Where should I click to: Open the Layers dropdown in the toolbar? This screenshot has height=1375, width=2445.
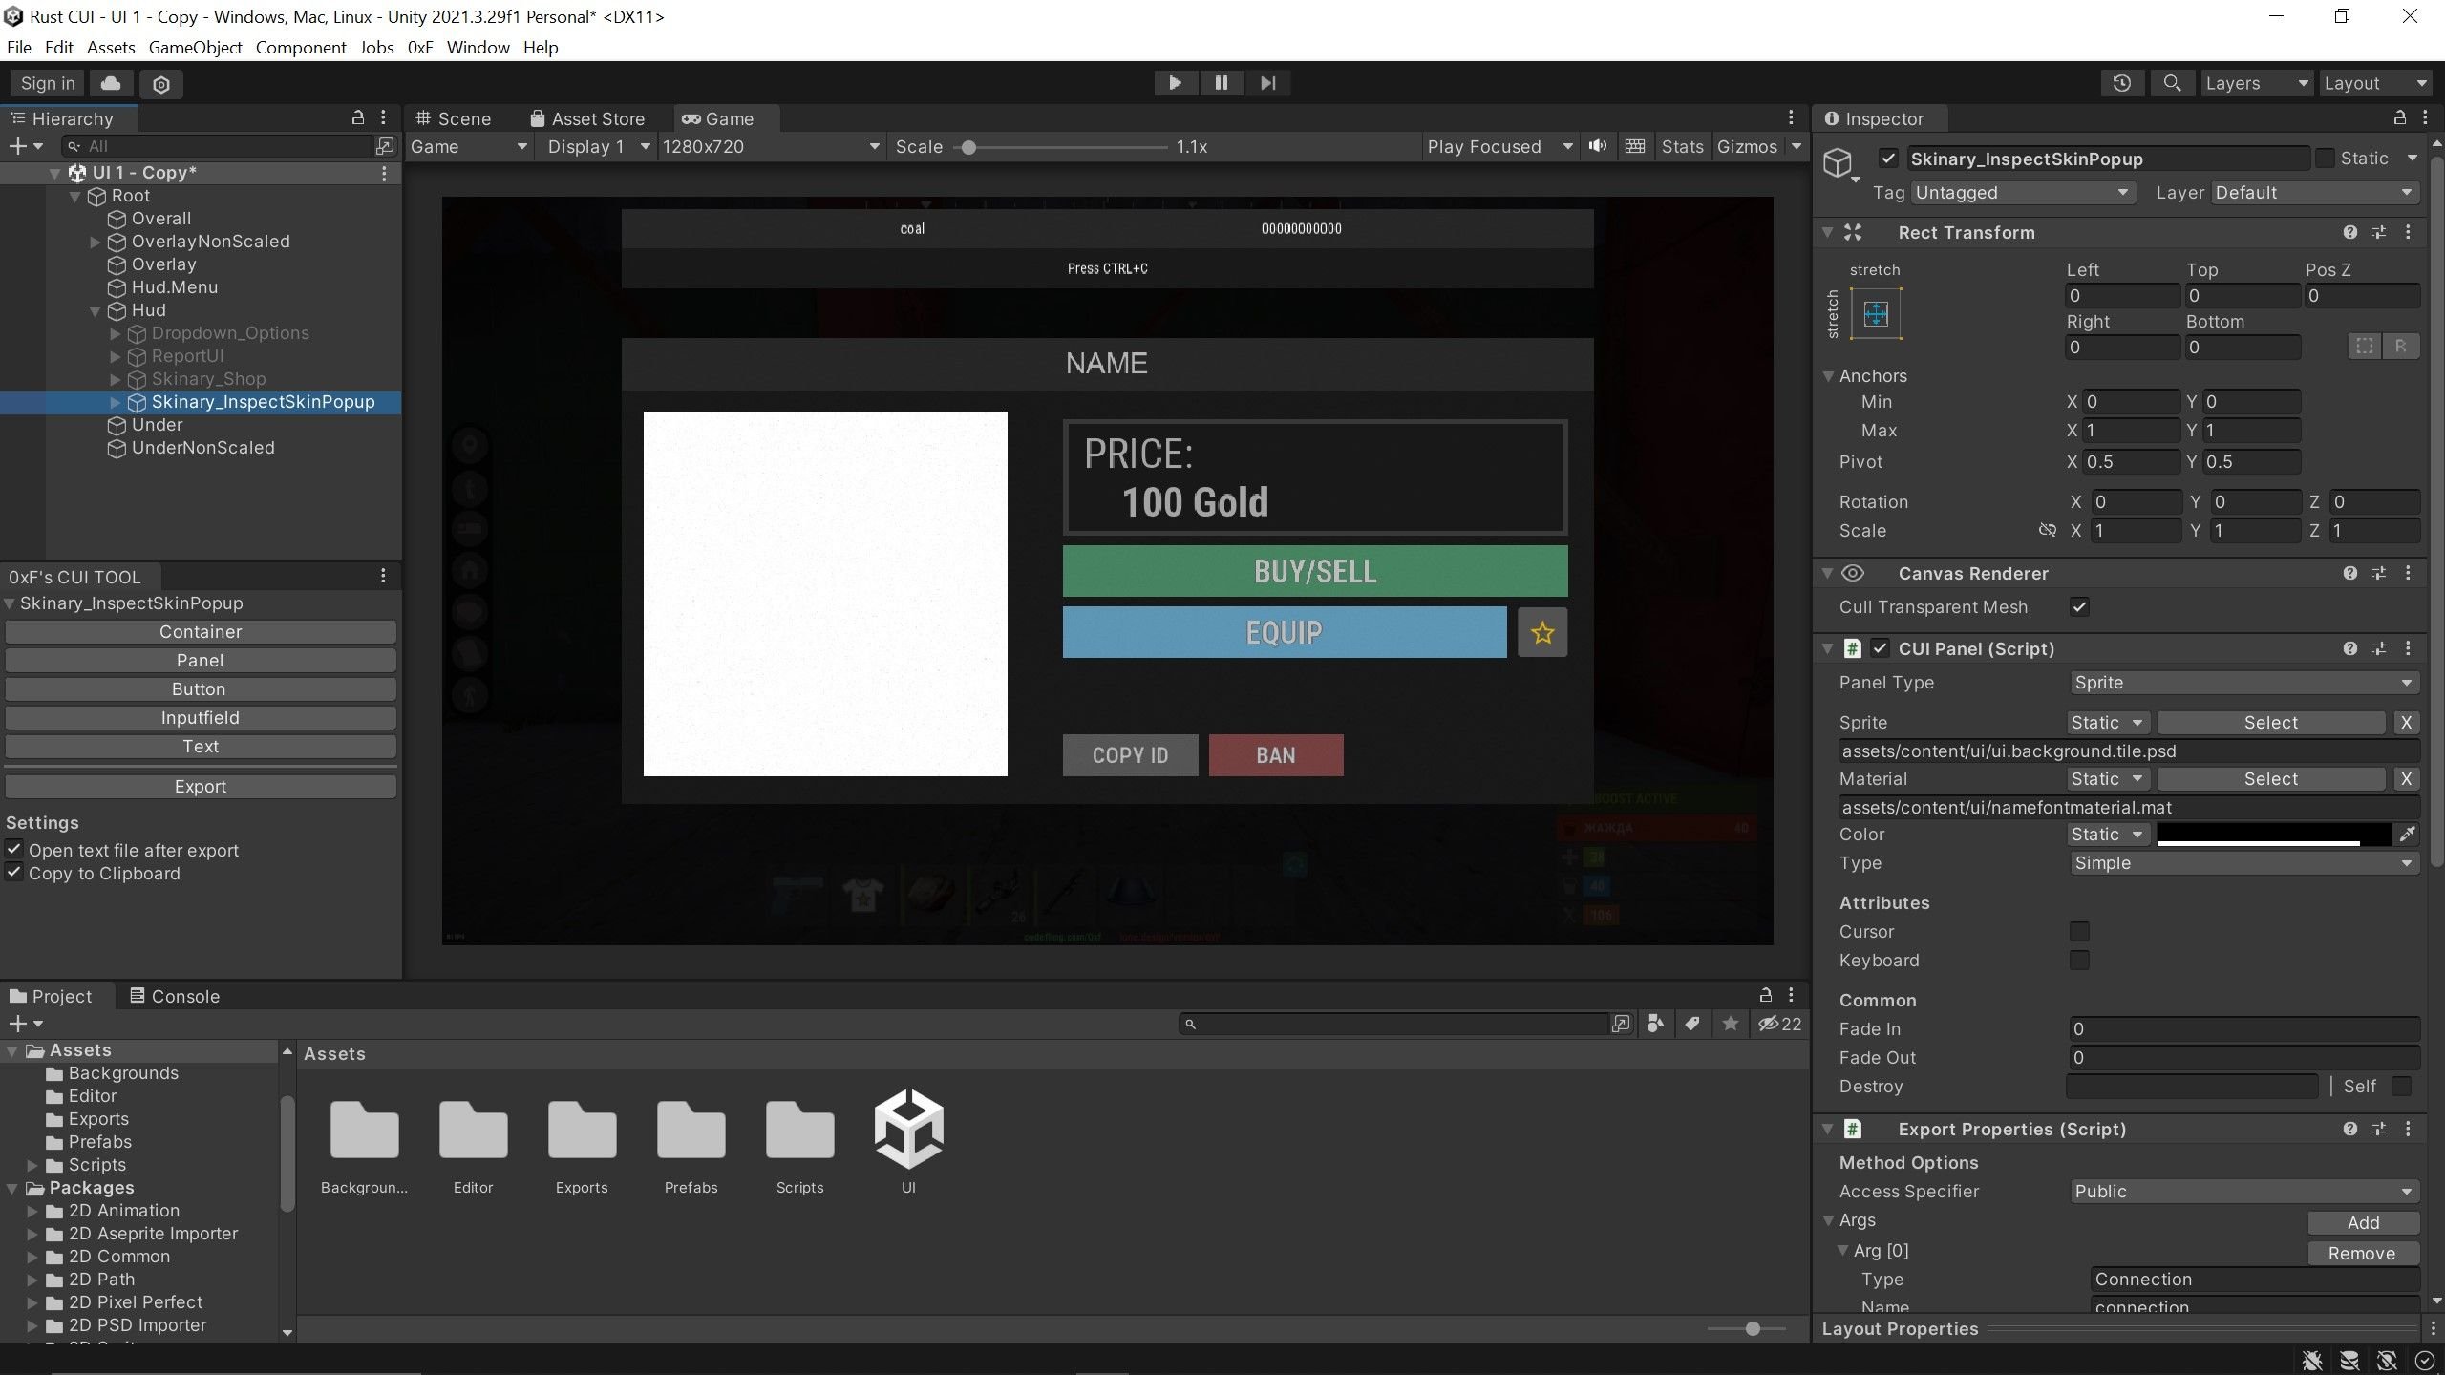tap(2256, 83)
